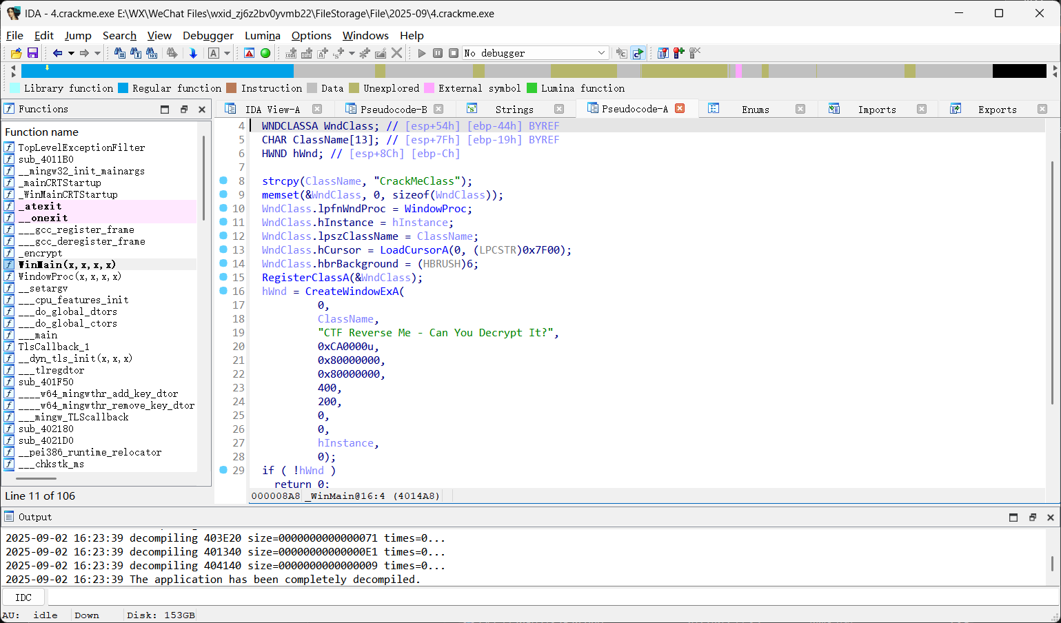Toggle breakpoint dot on line 8
This screenshot has width=1061, height=623.
coord(223,181)
